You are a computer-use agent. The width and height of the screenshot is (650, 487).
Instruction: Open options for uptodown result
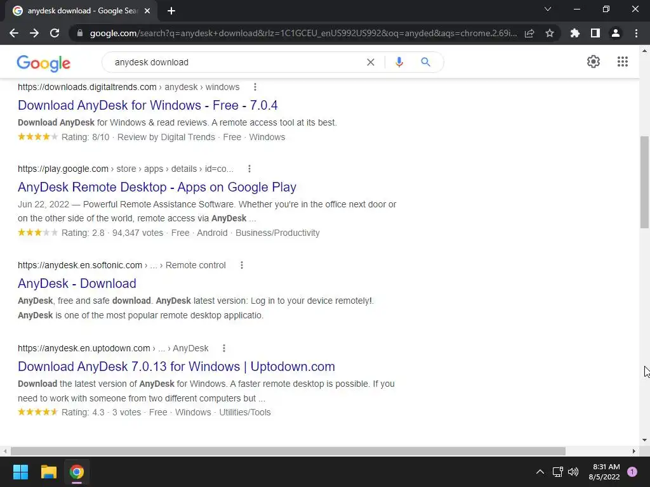coord(224,348)
